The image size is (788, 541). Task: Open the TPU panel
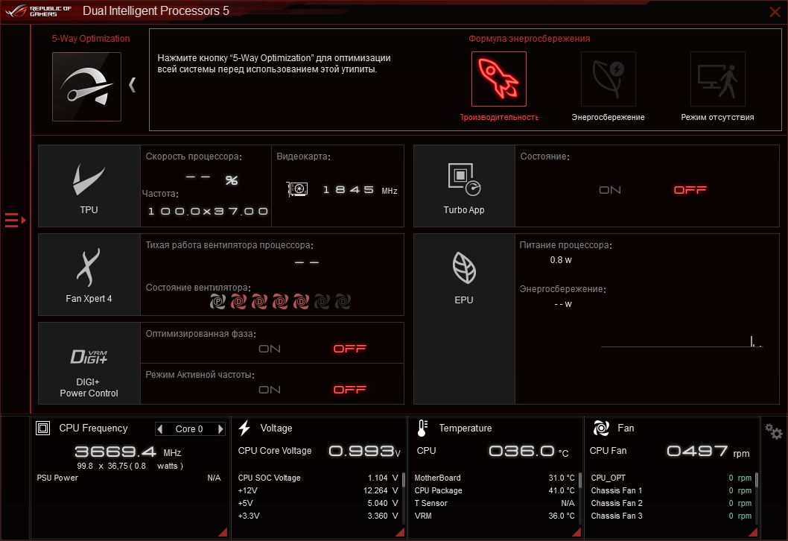click(x=89, y=186)
